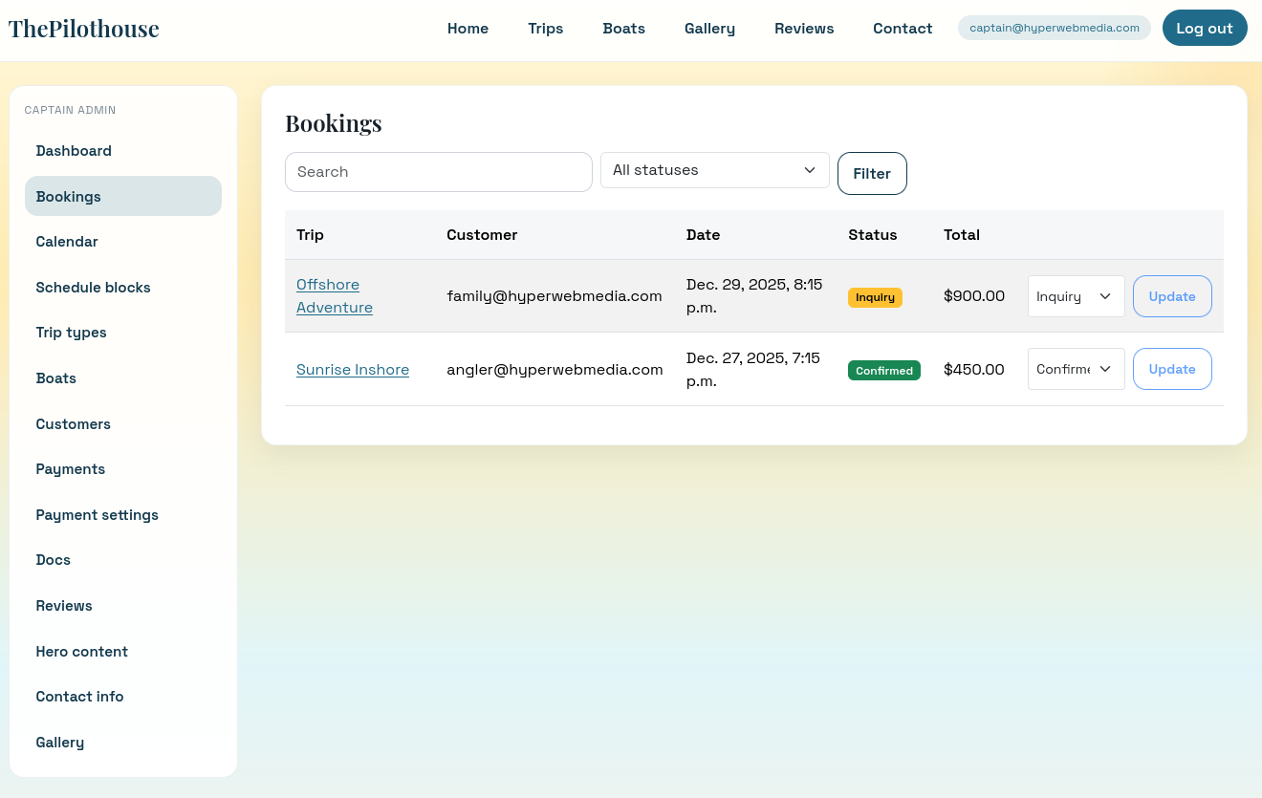Open the Gallery admin section

(59, 742)
